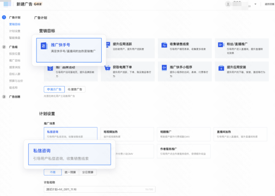Open 推广目标 in sidebar
275x196 pixels.
(15, 60)
